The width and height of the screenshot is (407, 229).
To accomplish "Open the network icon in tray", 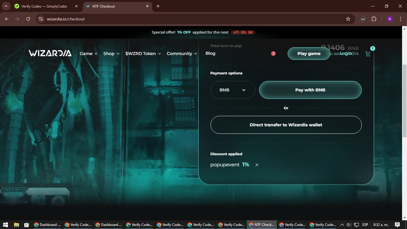I will pos(357,225).
